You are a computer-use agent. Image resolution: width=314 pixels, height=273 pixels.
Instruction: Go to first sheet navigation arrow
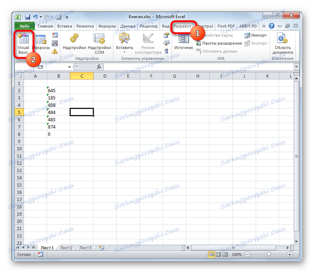click(x=18, y=248)
